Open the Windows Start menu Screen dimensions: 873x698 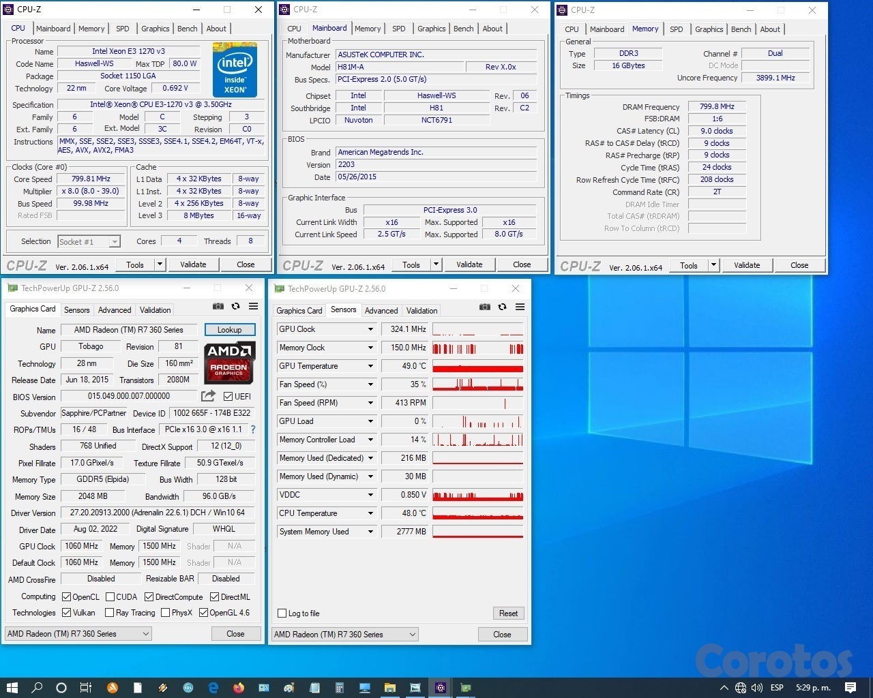tap(12, 688)
